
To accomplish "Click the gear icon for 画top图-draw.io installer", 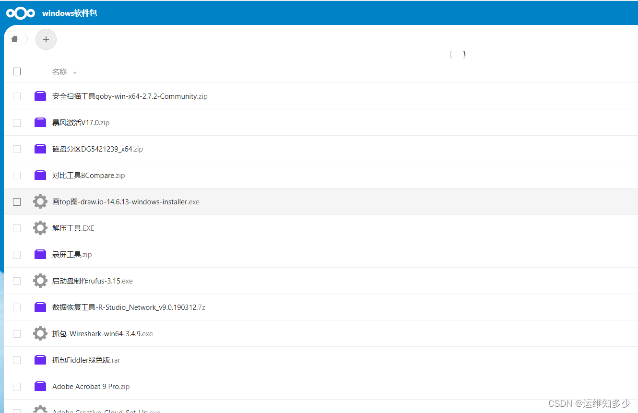I will pos(40,201).
